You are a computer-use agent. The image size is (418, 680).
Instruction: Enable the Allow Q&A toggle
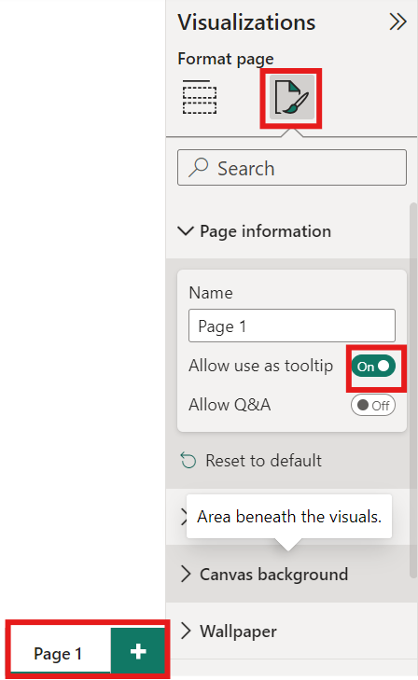pyautogui.click(x=373, y=405)
